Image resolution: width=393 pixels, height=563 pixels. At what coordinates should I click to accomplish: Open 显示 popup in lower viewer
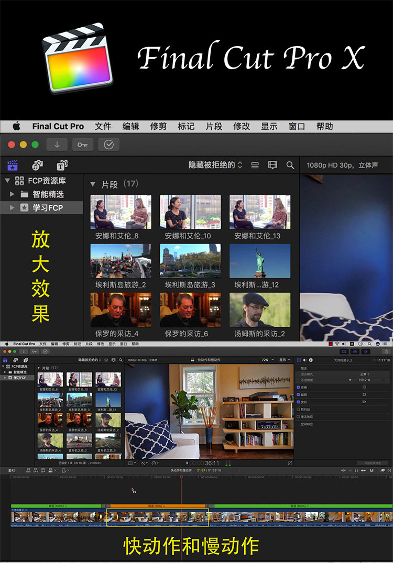285,360
